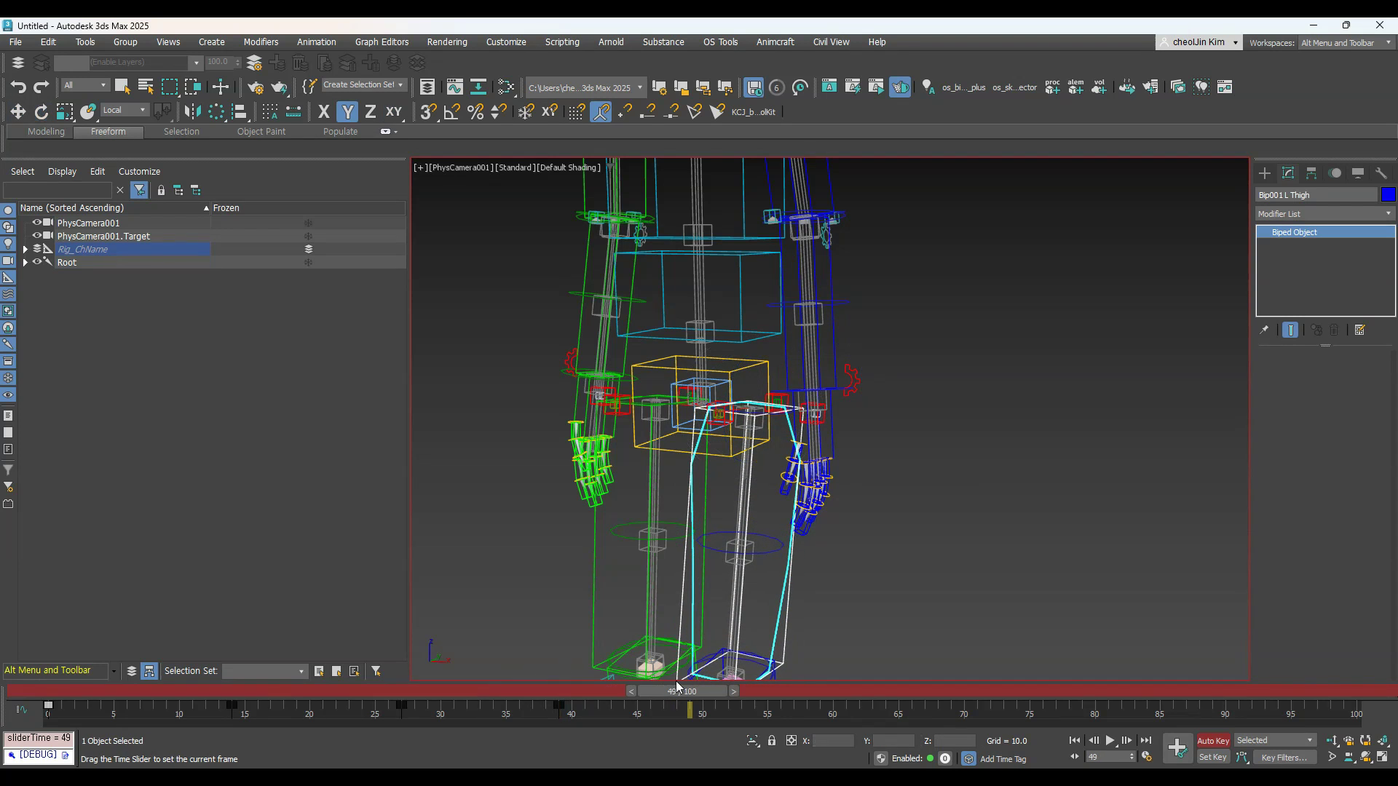Image resolution: width=1398 pixels, height=786 pixels.
Task: Click the Pin Stack icon
Action: point(1264,330)
